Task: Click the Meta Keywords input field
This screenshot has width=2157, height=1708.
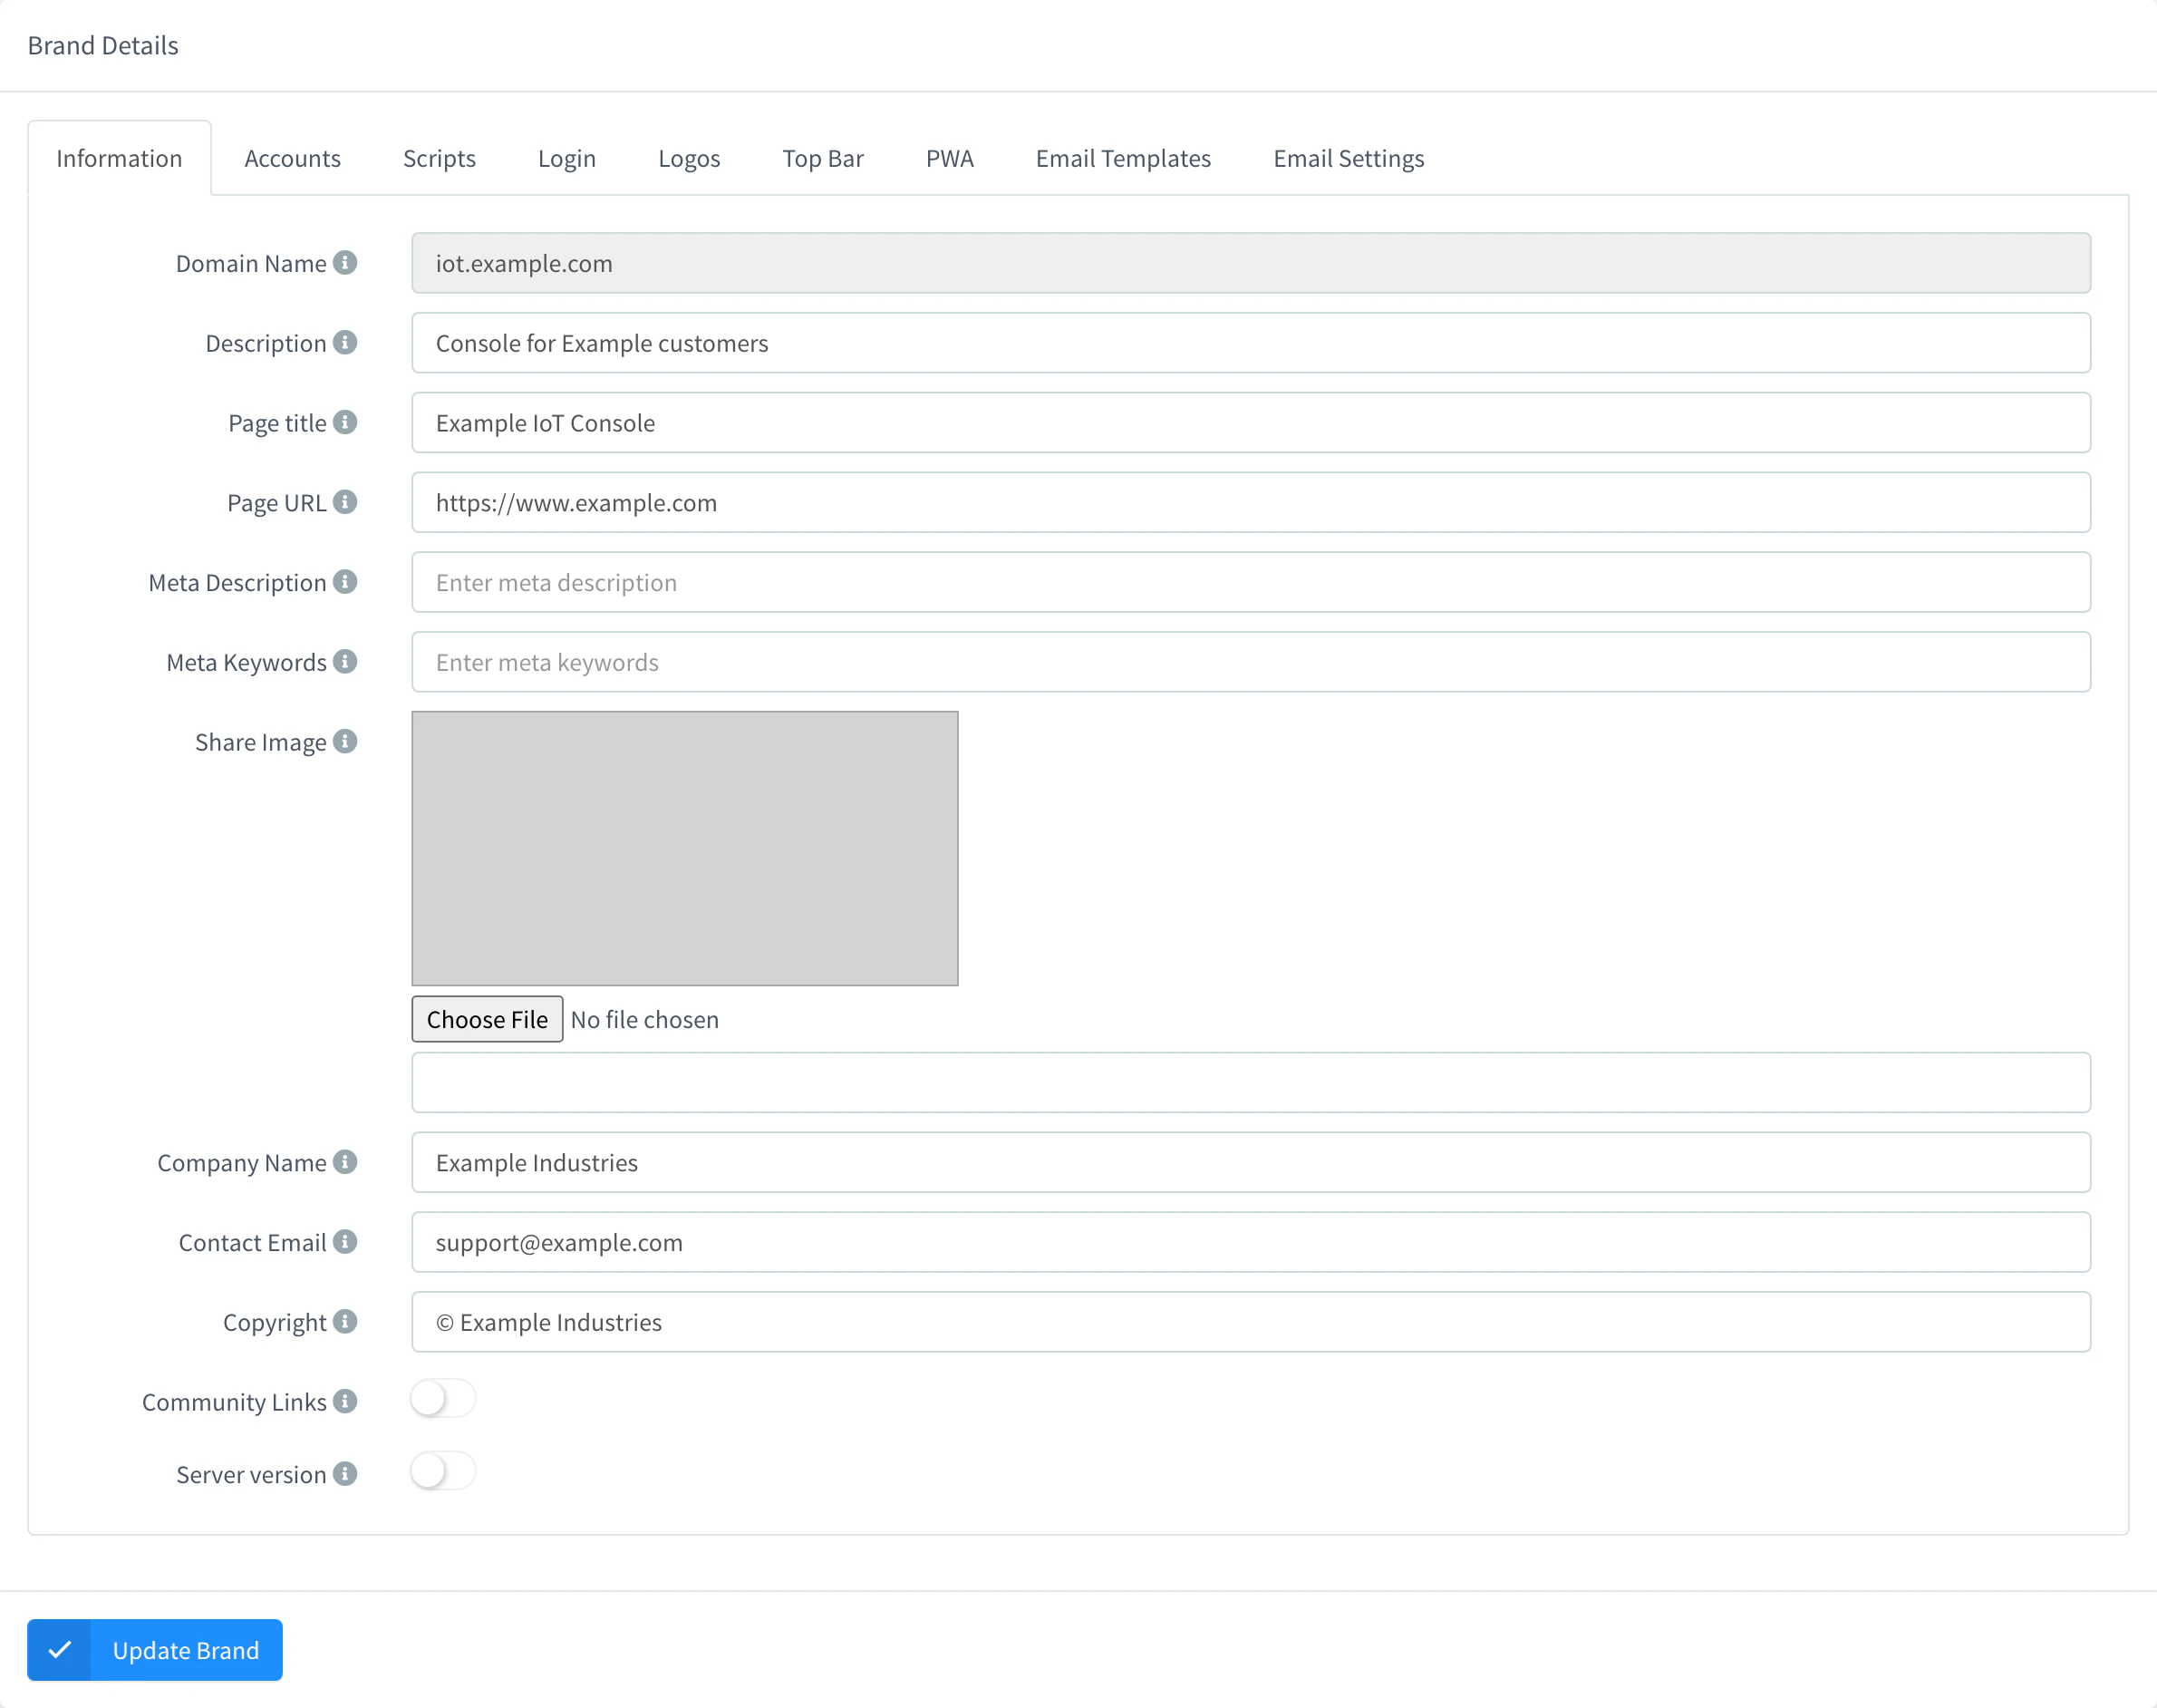Action: point(1251,662)
